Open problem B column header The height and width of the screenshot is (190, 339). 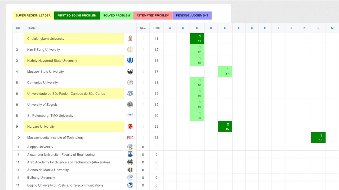(x=183, y=28)
